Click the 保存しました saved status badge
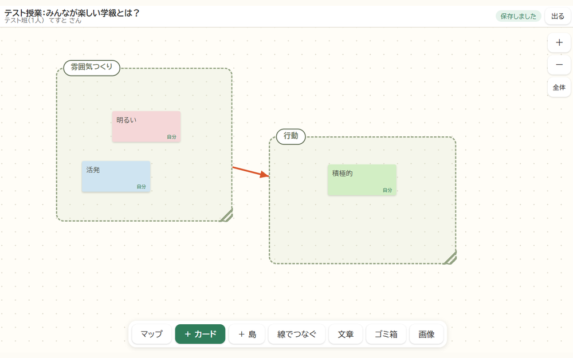 (518, 17)
